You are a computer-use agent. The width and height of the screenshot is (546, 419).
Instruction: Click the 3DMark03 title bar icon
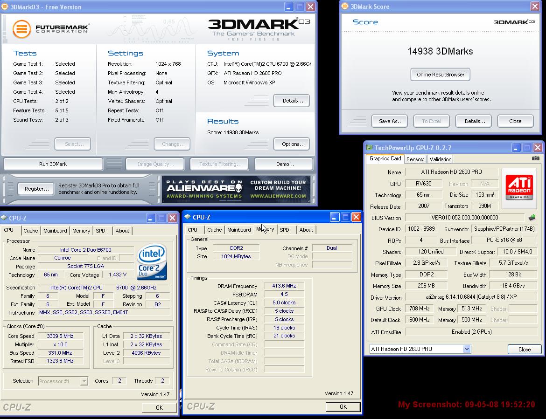[x=5, y=7]
